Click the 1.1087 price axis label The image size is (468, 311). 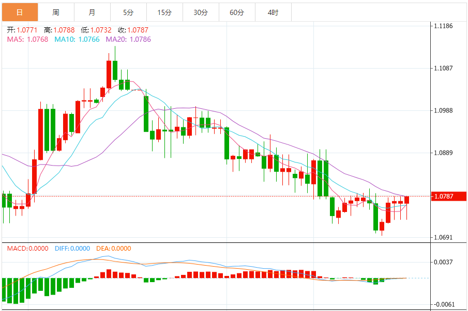443,68
